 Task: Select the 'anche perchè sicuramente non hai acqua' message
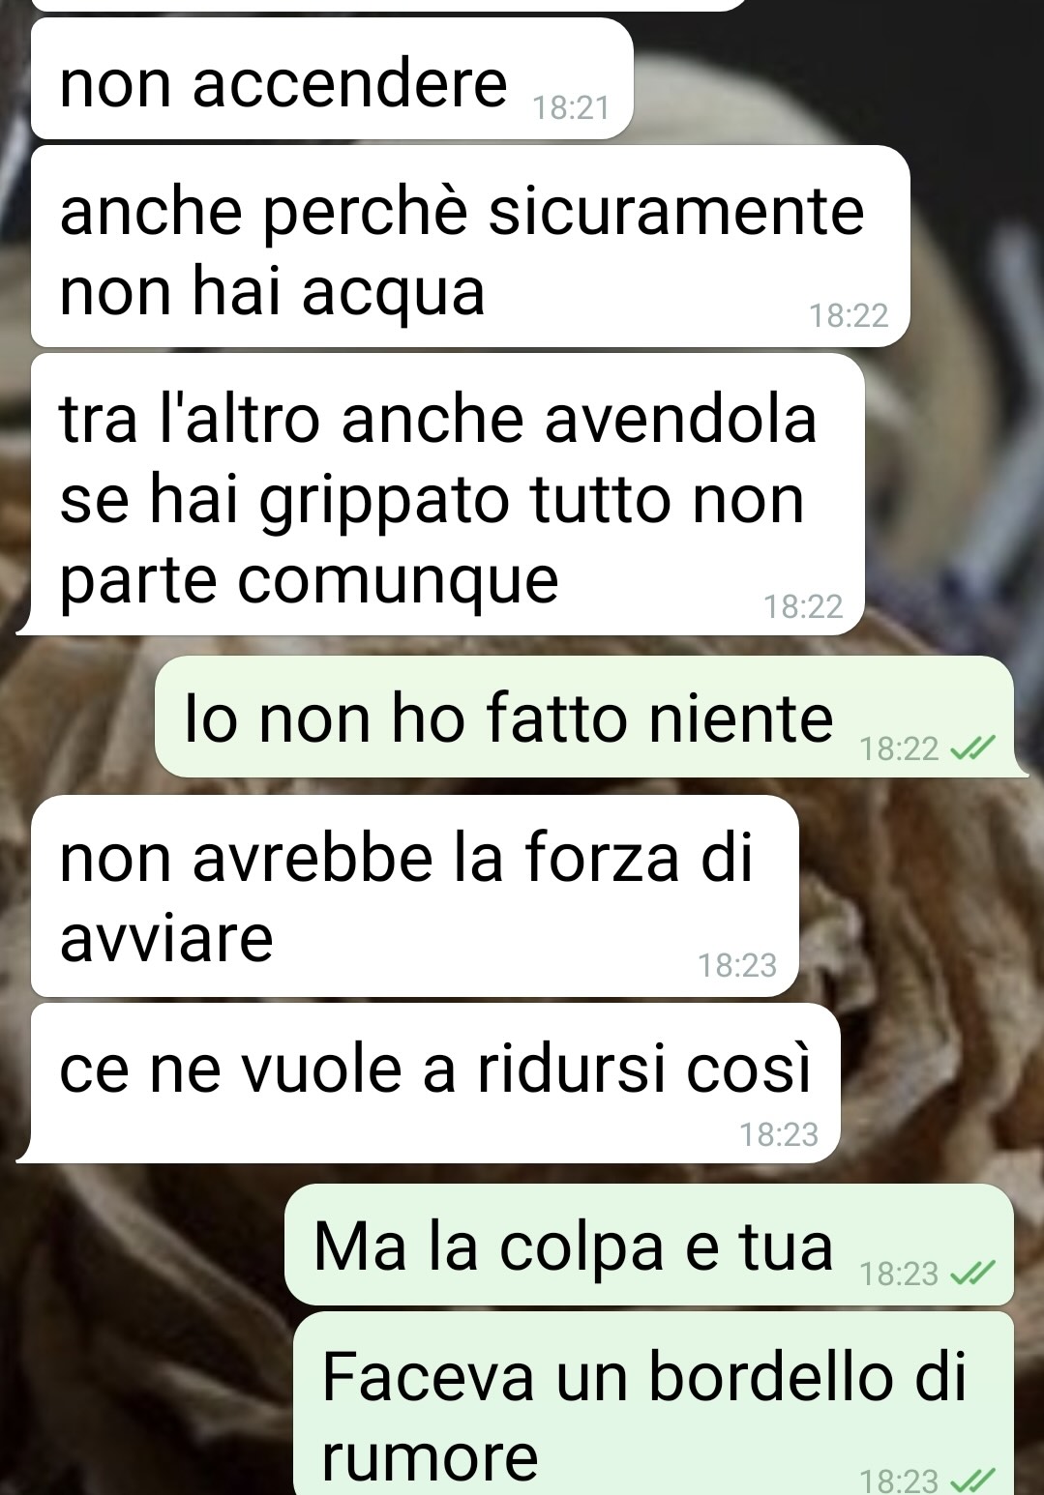tap(470, 247)
